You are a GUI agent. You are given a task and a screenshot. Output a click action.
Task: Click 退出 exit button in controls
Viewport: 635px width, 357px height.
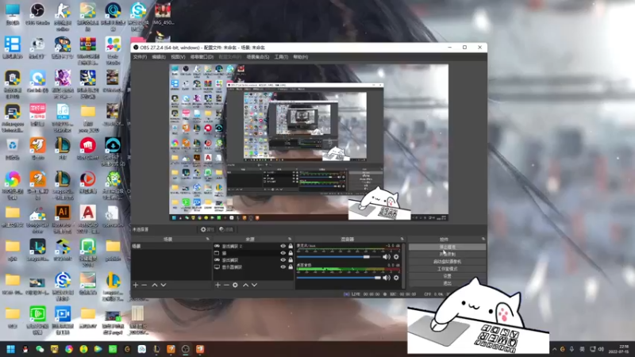(x=447, y=283)
